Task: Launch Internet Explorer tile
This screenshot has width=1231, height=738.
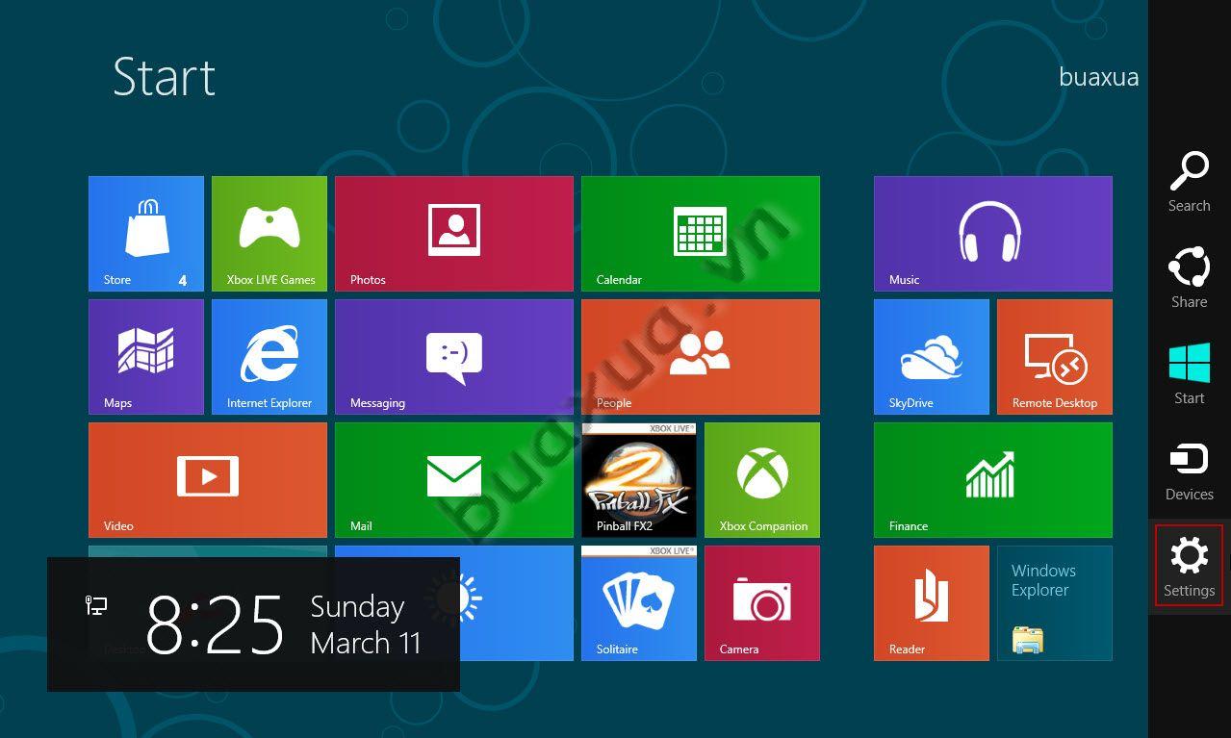Action: click(x=269, y=357)
